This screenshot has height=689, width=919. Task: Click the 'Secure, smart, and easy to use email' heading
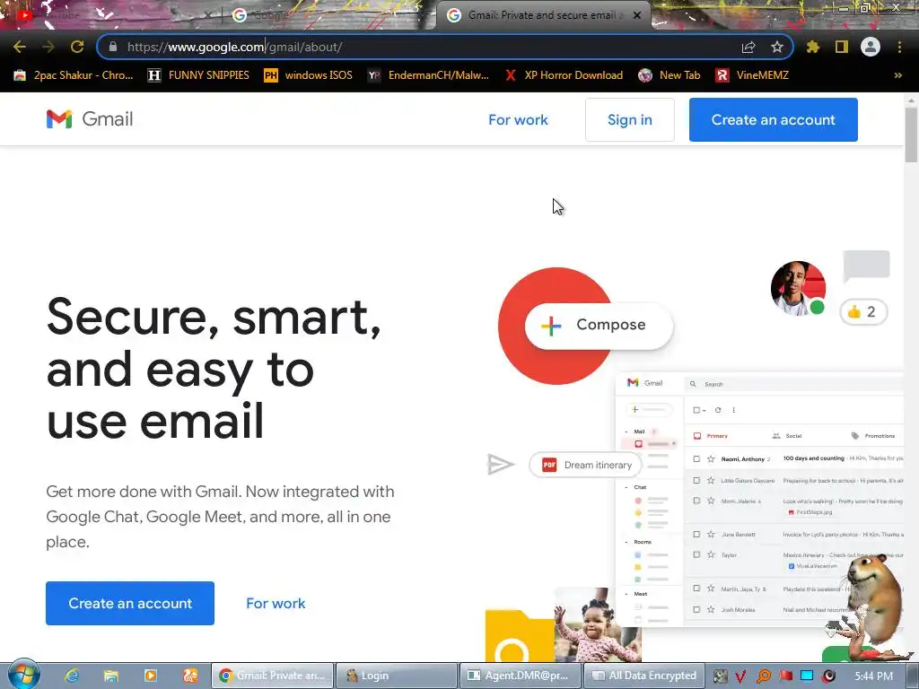point(214,368)
